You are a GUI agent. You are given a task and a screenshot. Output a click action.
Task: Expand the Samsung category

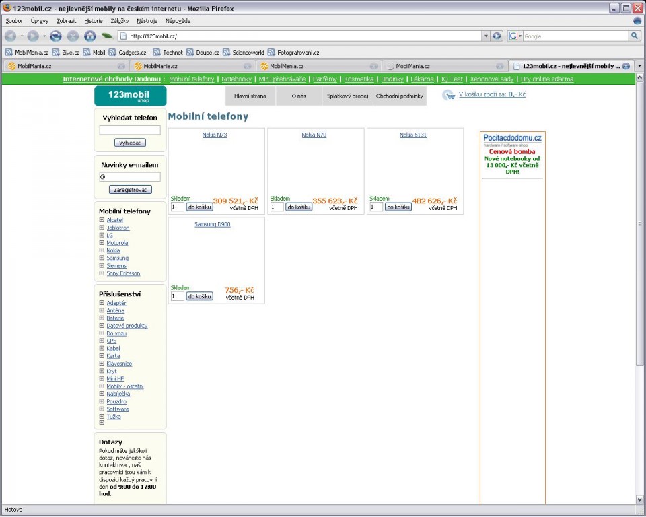point(102,258)
